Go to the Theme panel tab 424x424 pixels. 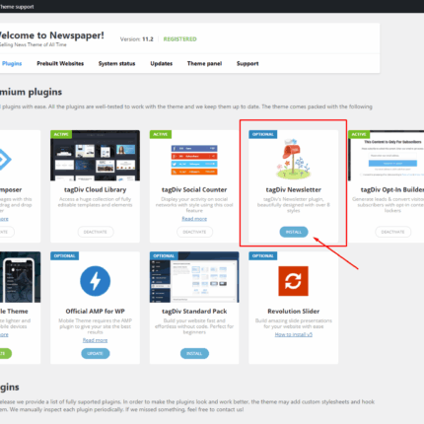[x=204, y=63]
